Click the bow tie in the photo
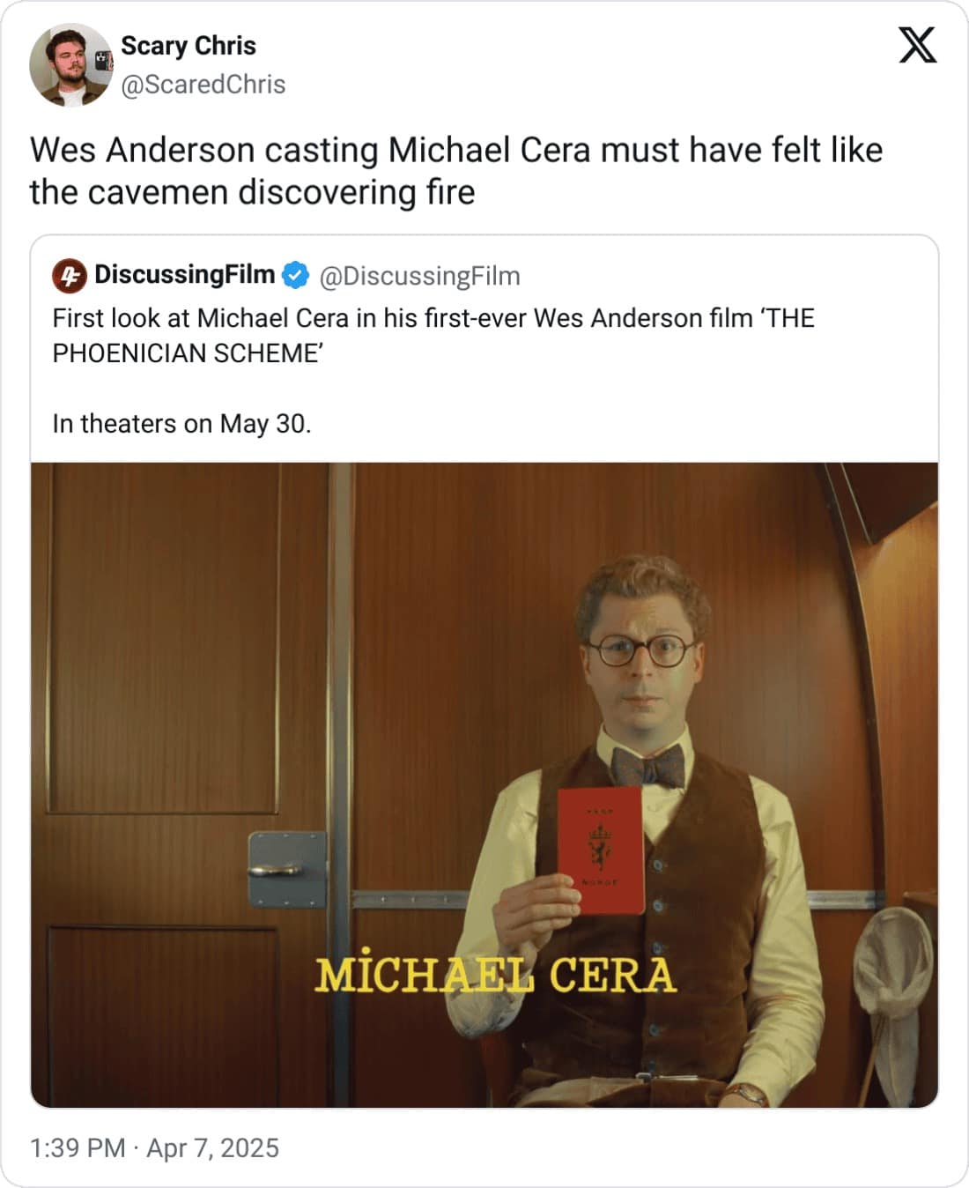The height and width of the screenshot is (1188, 969). click(649, 764)
